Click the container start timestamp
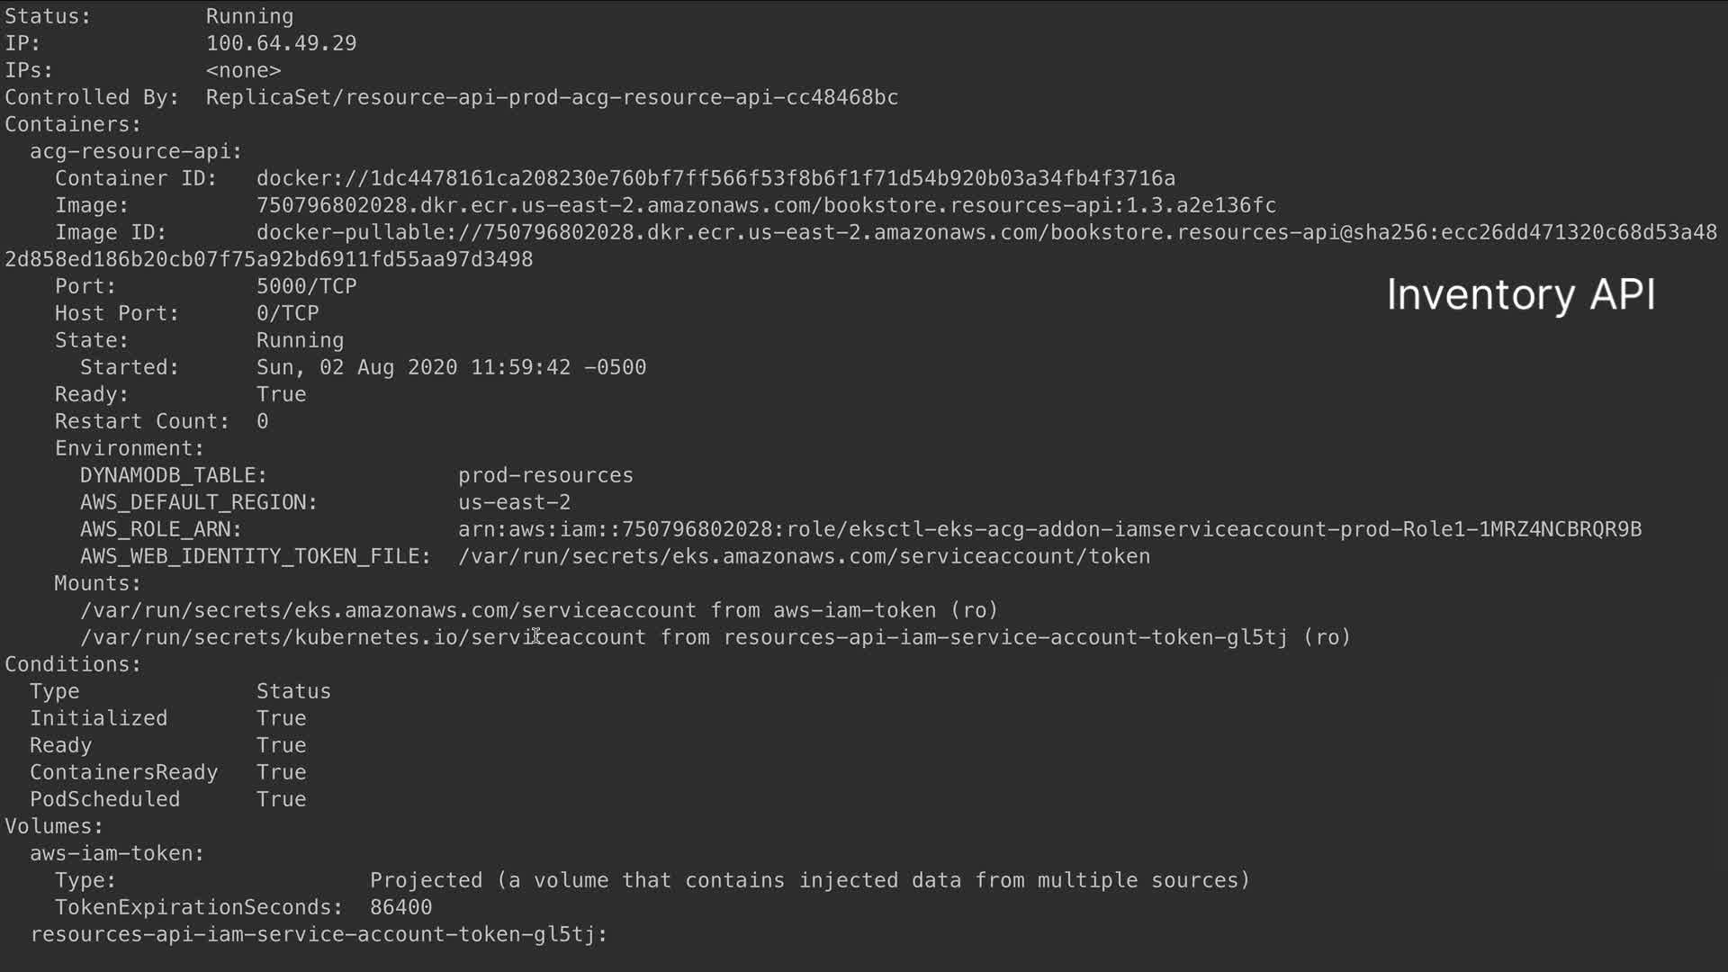Screen dimensions: 1728x972 (451, 367)
